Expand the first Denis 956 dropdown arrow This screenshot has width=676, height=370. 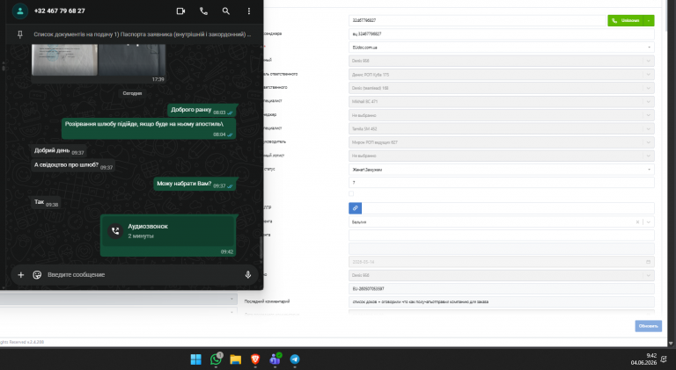[648, 61]
